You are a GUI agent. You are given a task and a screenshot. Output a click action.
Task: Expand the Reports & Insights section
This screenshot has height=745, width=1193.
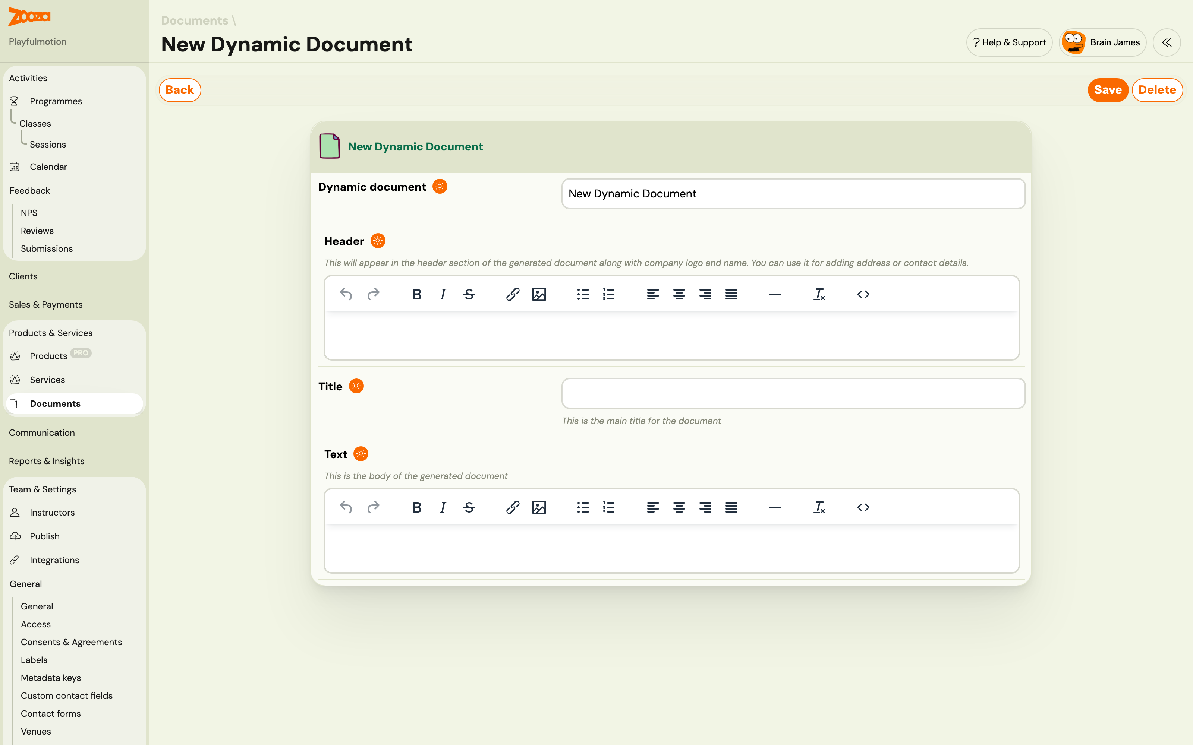point(46,461)
